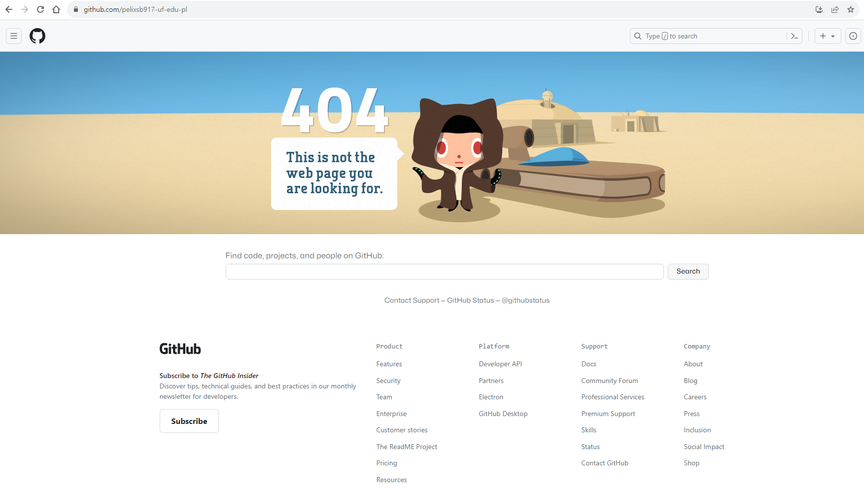Open the issues circle icon
The width and height of the screenshot is (864, 489).
(x=853, y=36)
